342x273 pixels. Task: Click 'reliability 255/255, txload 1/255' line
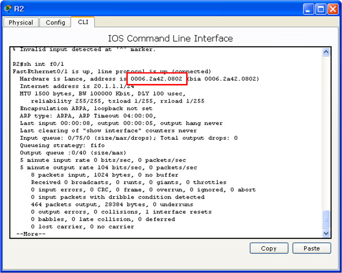click(x=118, y=101)
